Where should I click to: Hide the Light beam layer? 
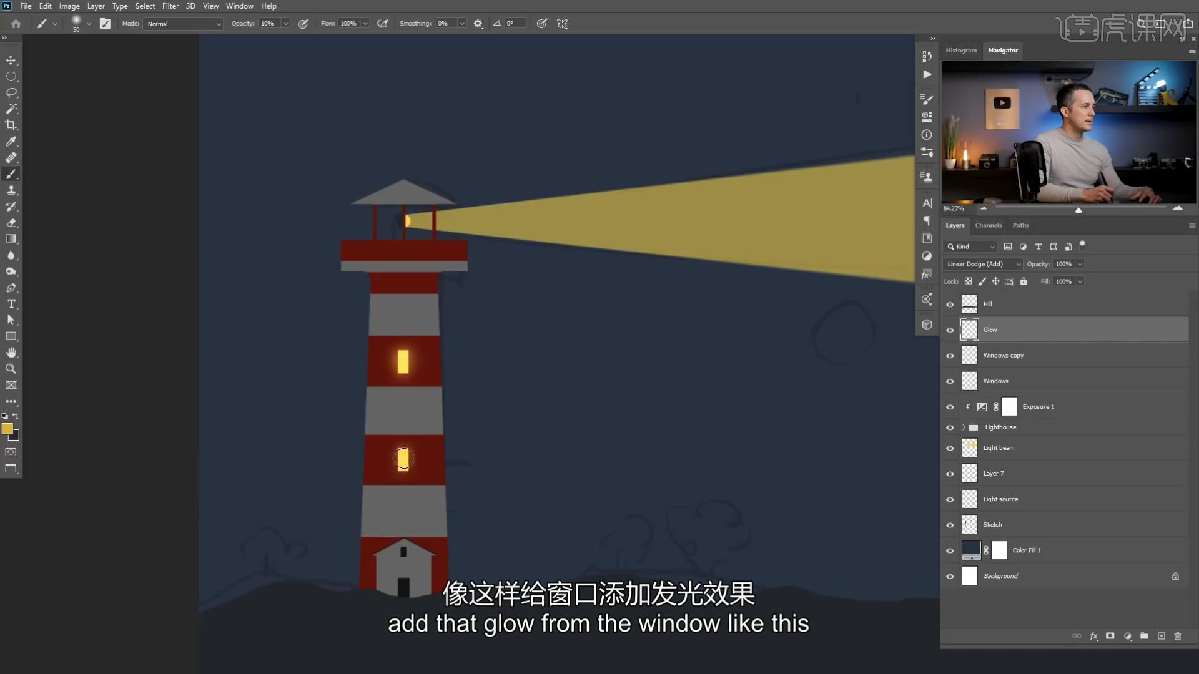tap(950, 448)
